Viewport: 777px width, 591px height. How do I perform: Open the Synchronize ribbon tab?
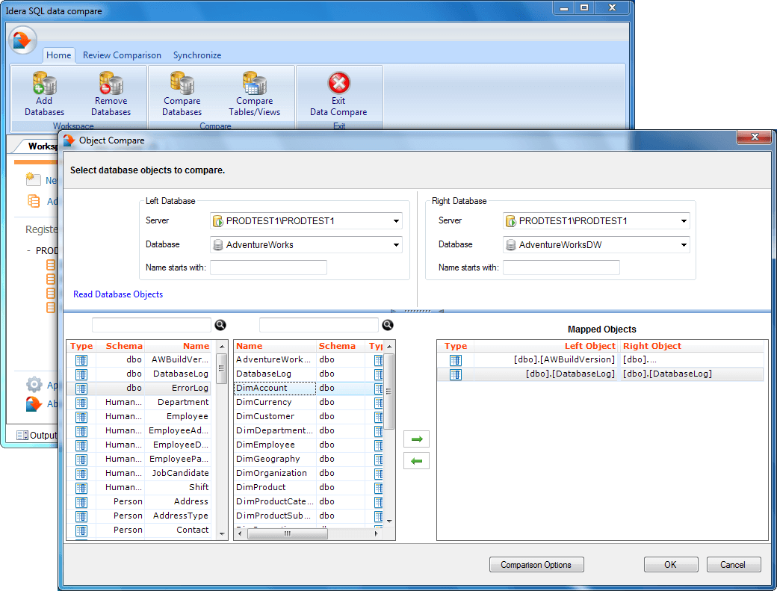tap(197, 55)
